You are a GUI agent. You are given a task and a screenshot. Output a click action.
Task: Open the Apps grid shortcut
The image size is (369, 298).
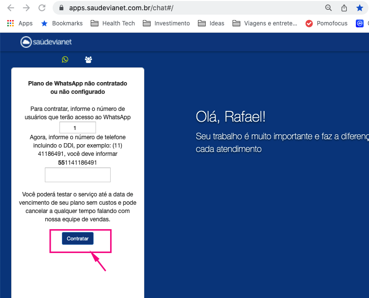pyautogui.click(x=20, y=23)
